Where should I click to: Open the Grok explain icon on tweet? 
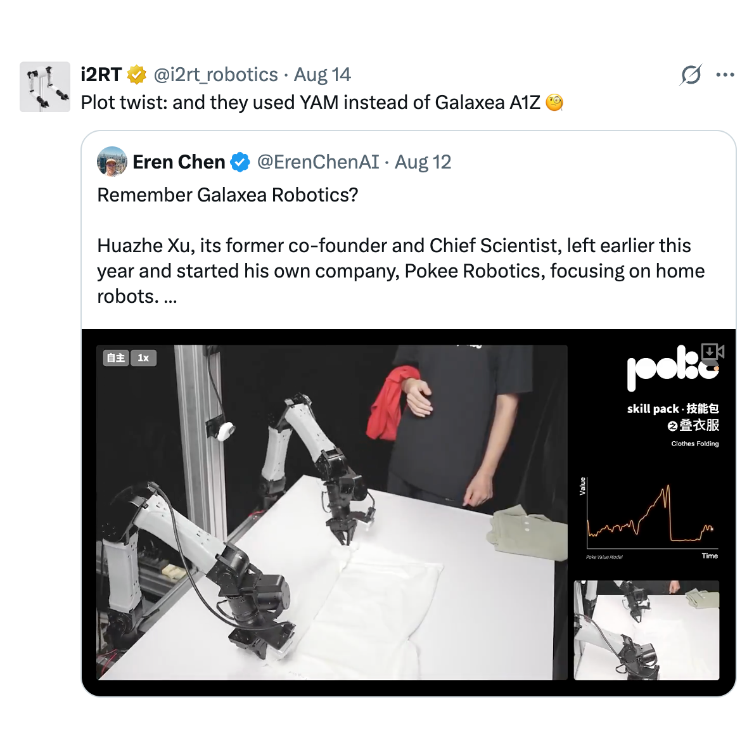pyautogui.click(x=691, y=75)
